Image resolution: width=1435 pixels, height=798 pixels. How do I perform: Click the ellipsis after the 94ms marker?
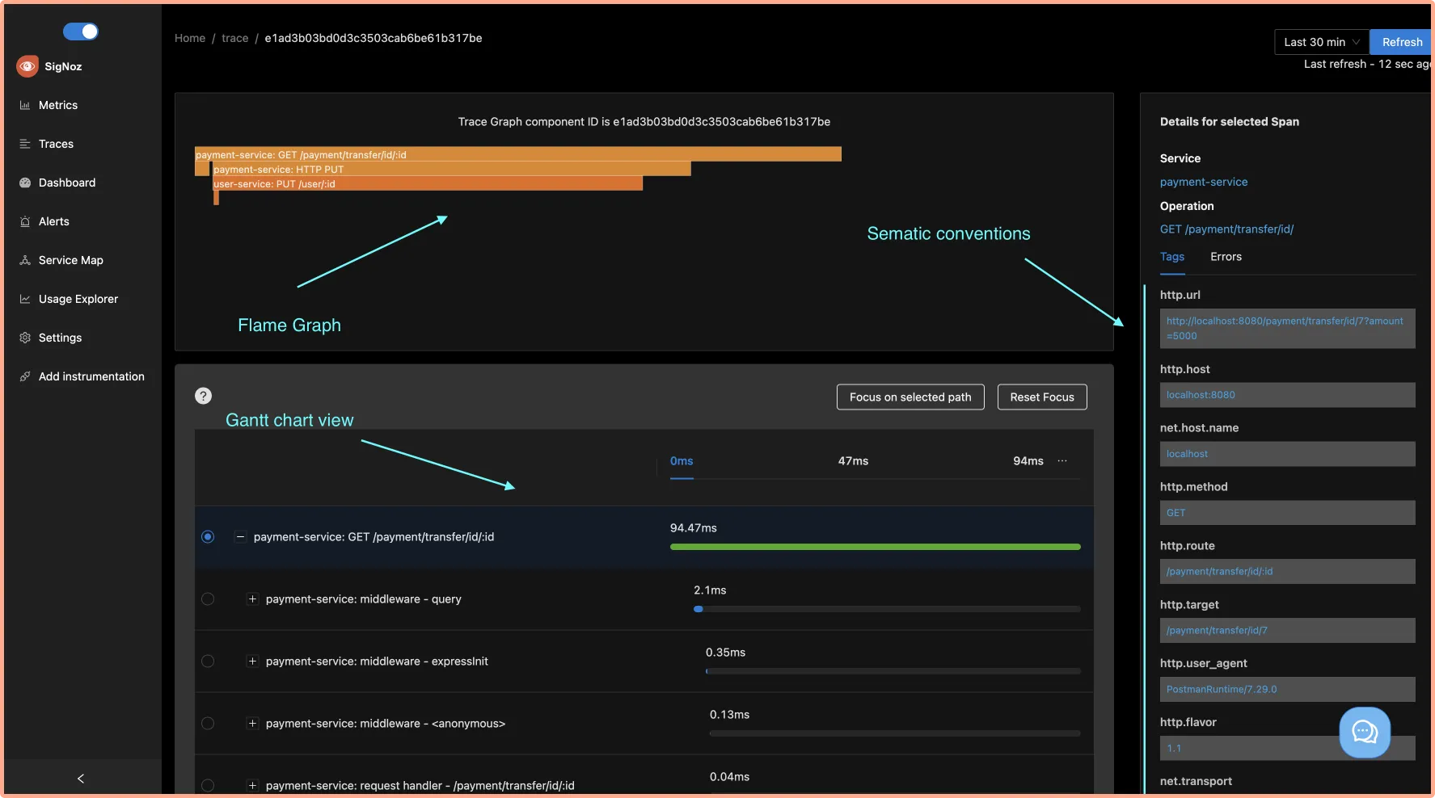(x=1062, y=461)
